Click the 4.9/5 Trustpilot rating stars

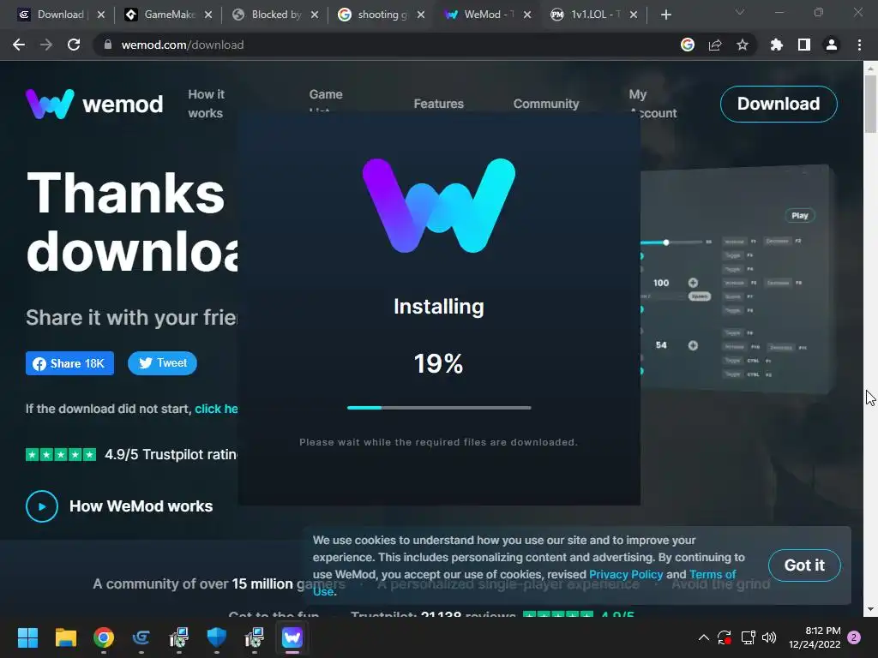pos(61,455)
